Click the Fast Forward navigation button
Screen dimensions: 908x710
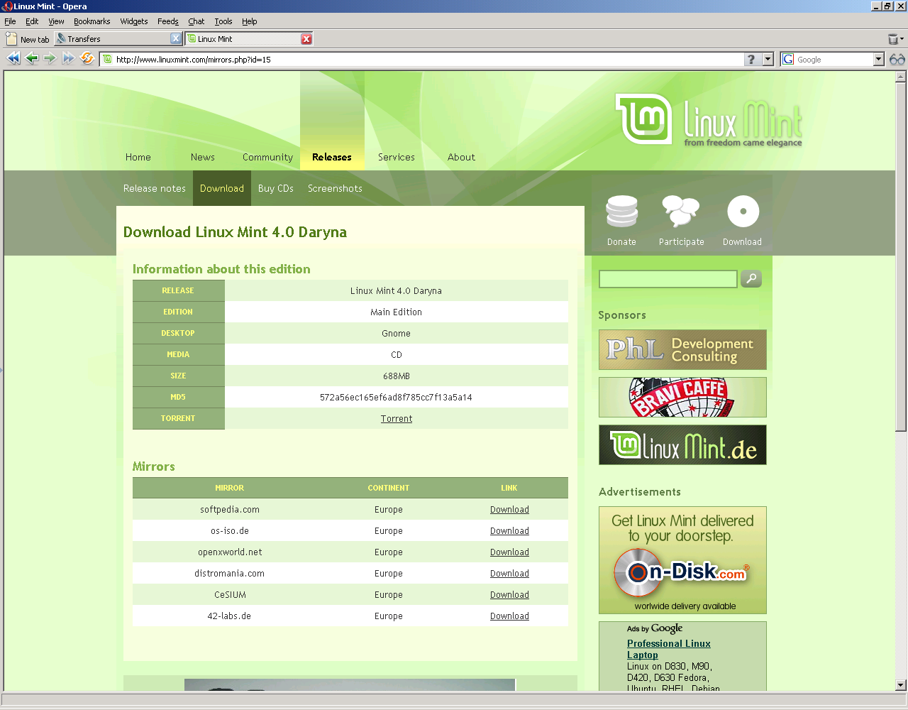click(x=68, y=59)
